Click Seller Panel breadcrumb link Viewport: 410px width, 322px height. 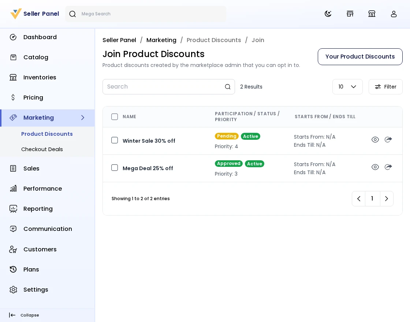coord(119,40)
